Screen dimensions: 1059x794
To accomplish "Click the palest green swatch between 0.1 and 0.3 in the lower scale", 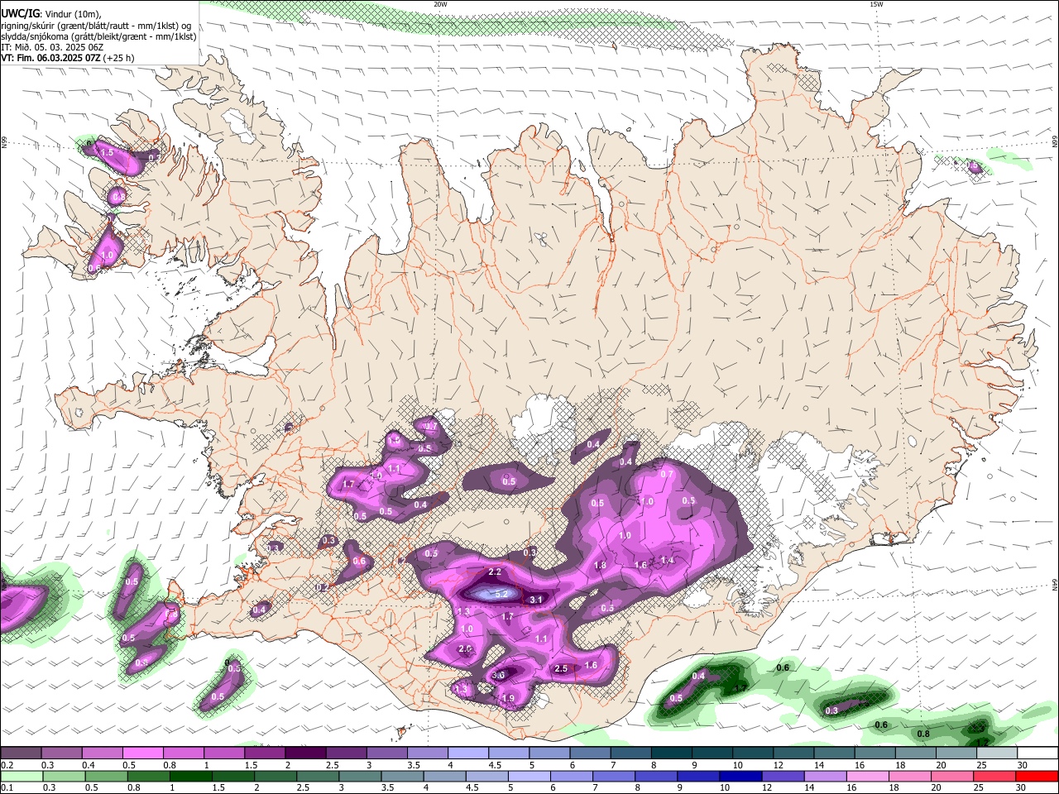I will 23,776.
